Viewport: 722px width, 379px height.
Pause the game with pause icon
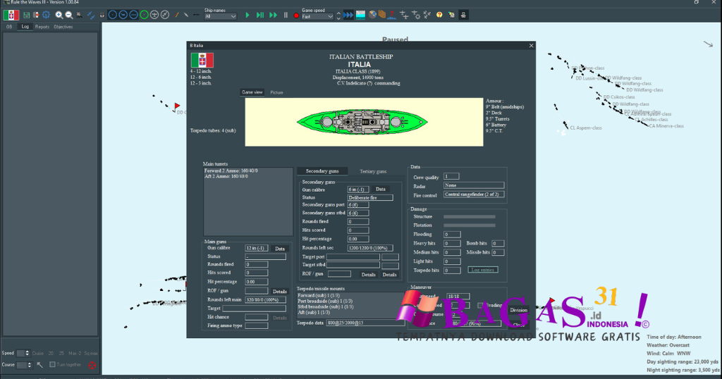pyautogui.click(x=286, y=15)
